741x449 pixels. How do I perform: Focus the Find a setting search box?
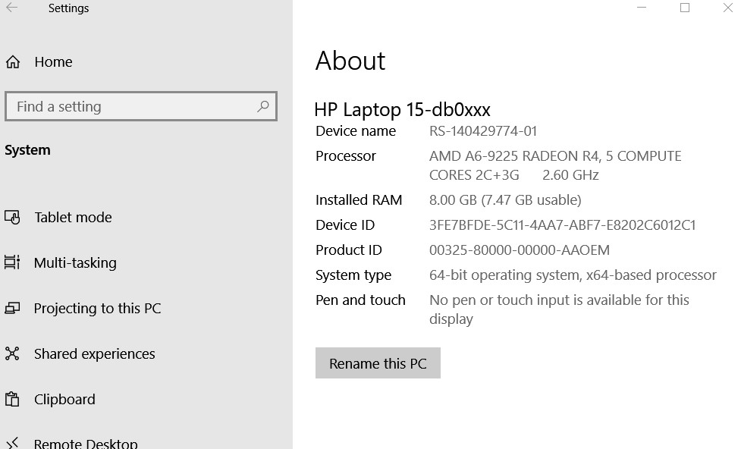coord(141,106)
